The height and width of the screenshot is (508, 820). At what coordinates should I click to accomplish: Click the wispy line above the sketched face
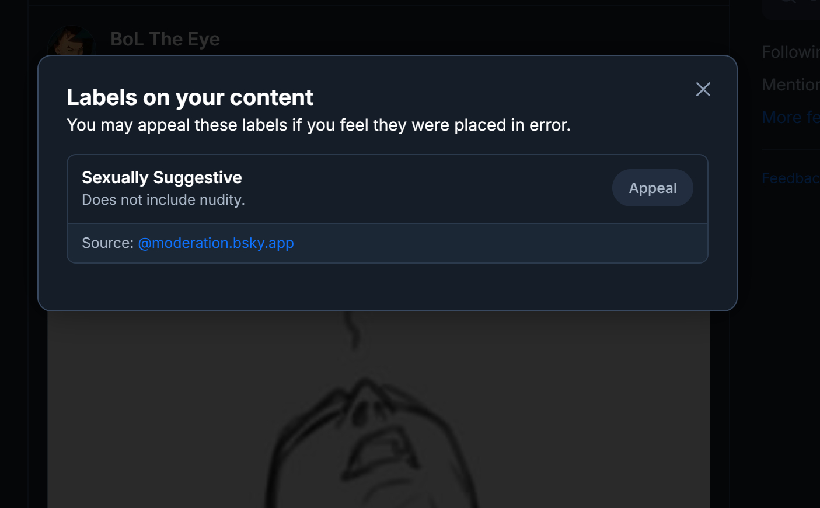pyautogui.click(x=352, y=330)
